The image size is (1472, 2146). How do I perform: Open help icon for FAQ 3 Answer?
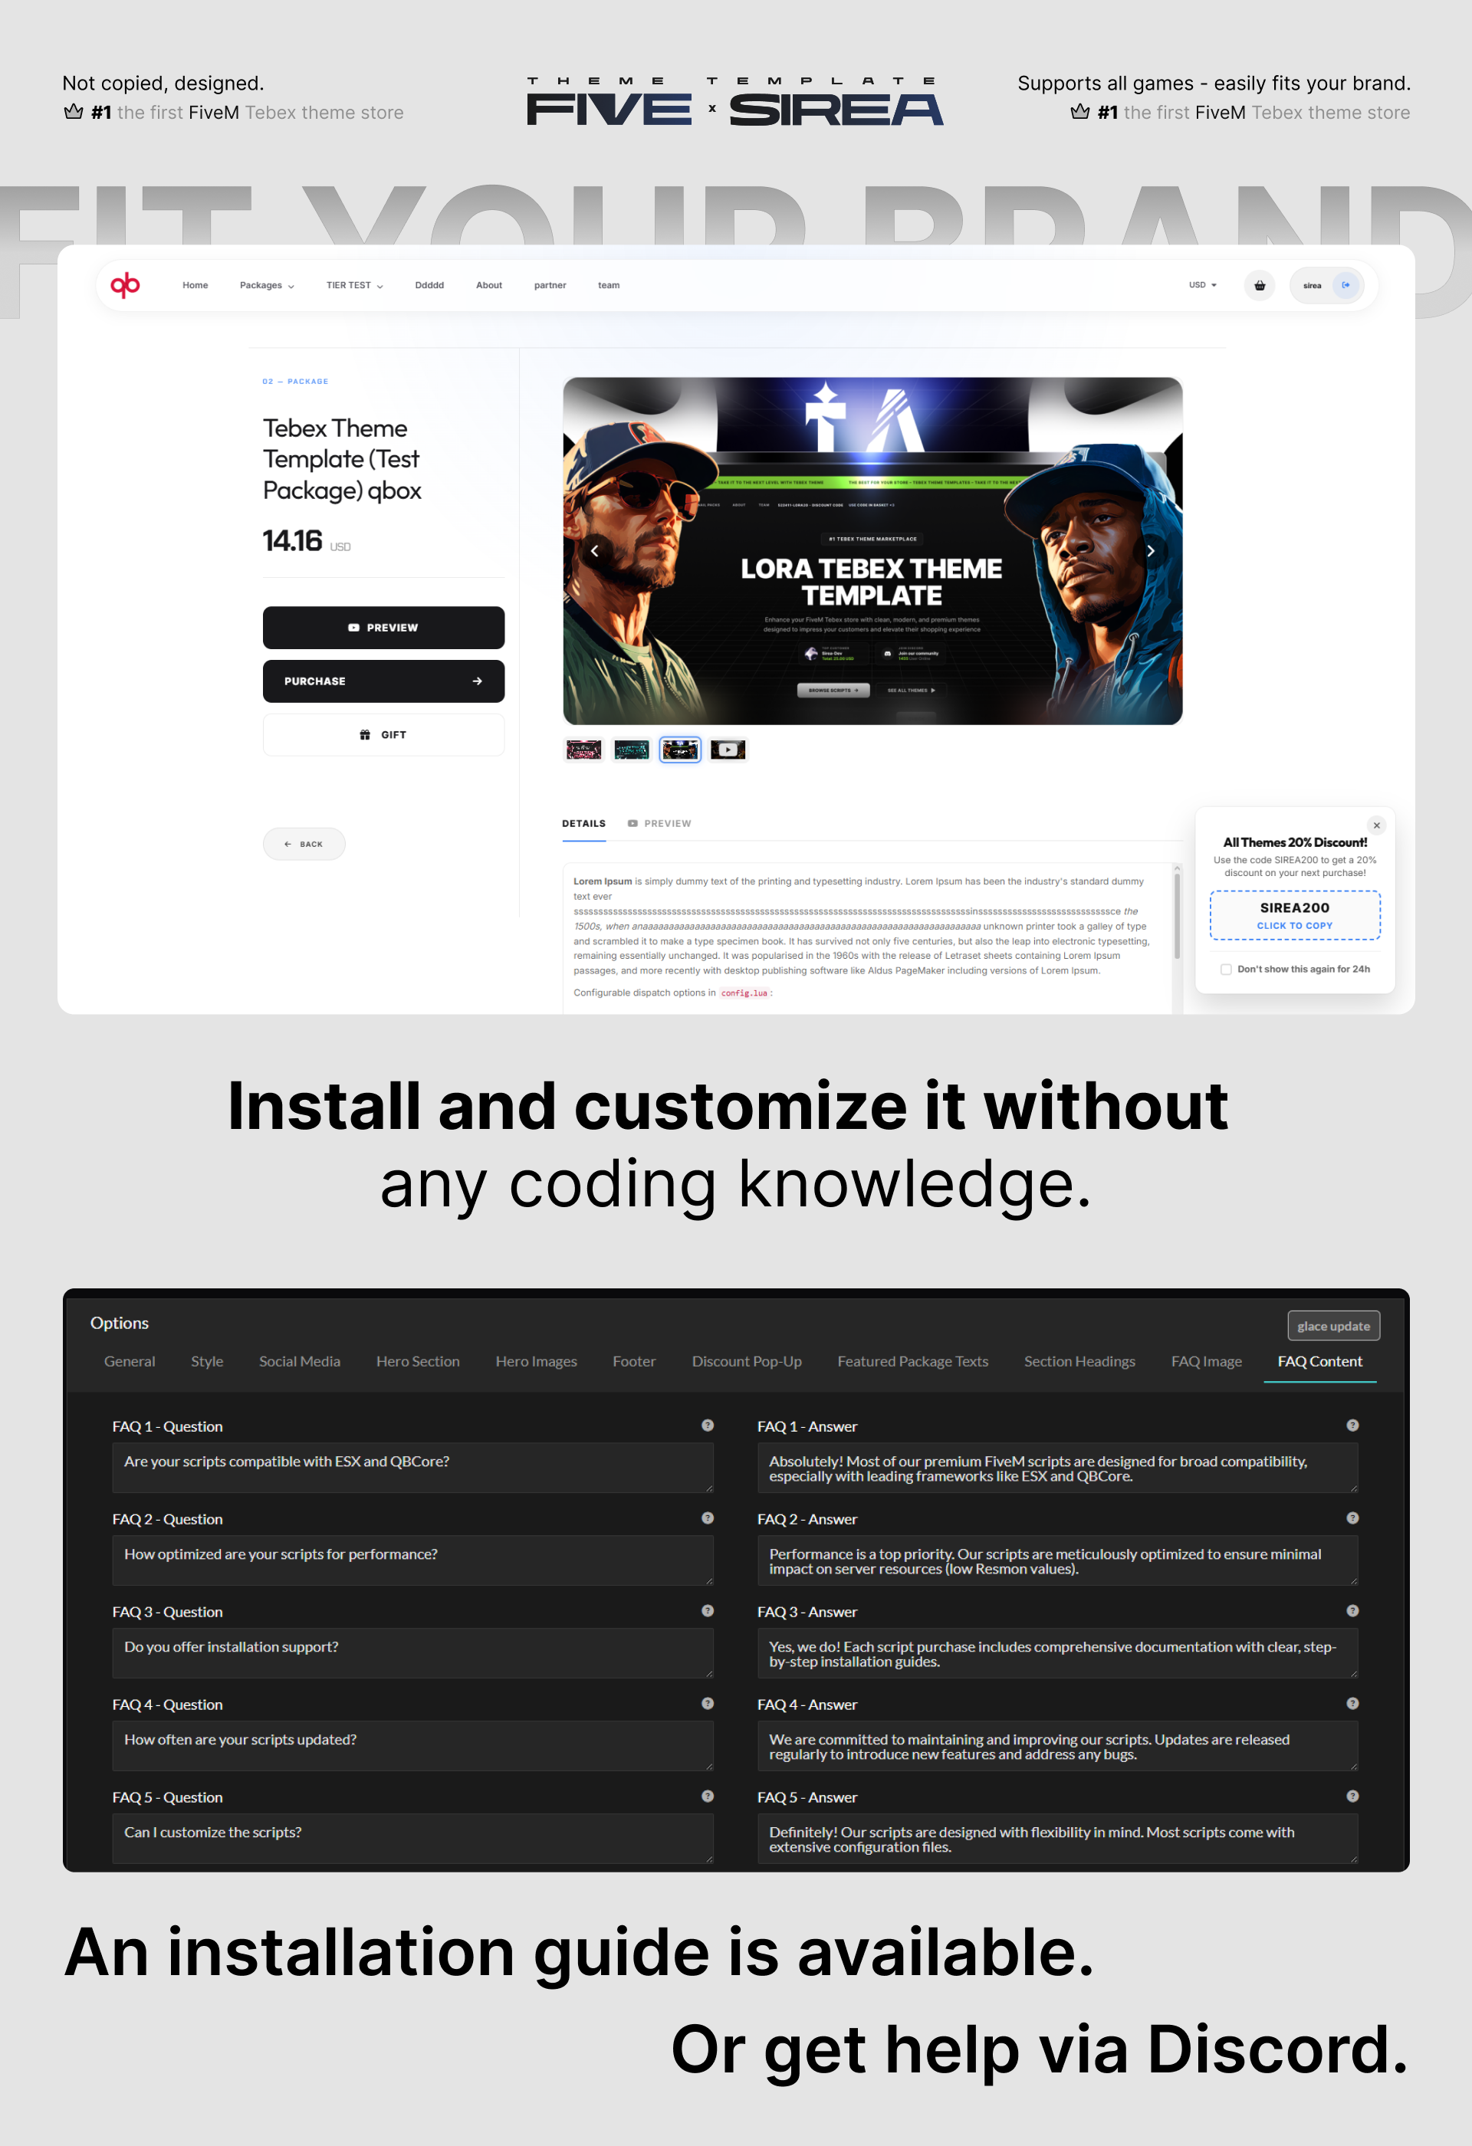click(x=1352, y=1610)
